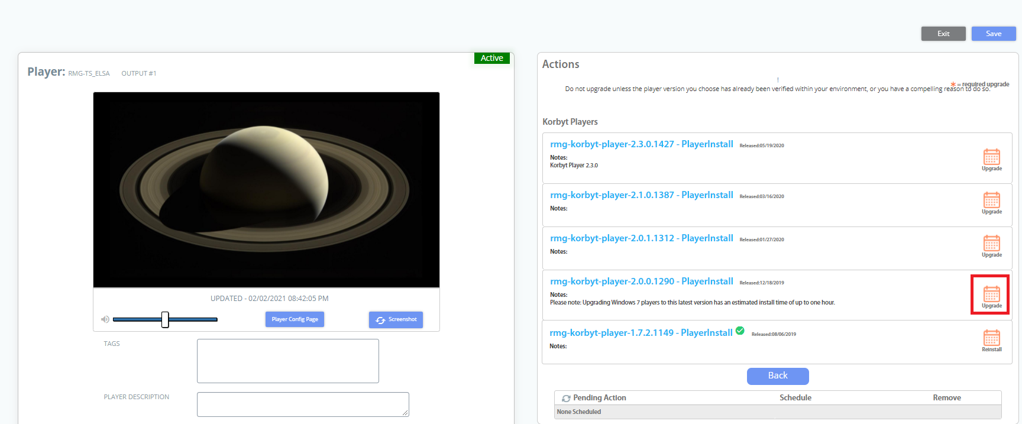Click the Schedule column header

[795, 398]
